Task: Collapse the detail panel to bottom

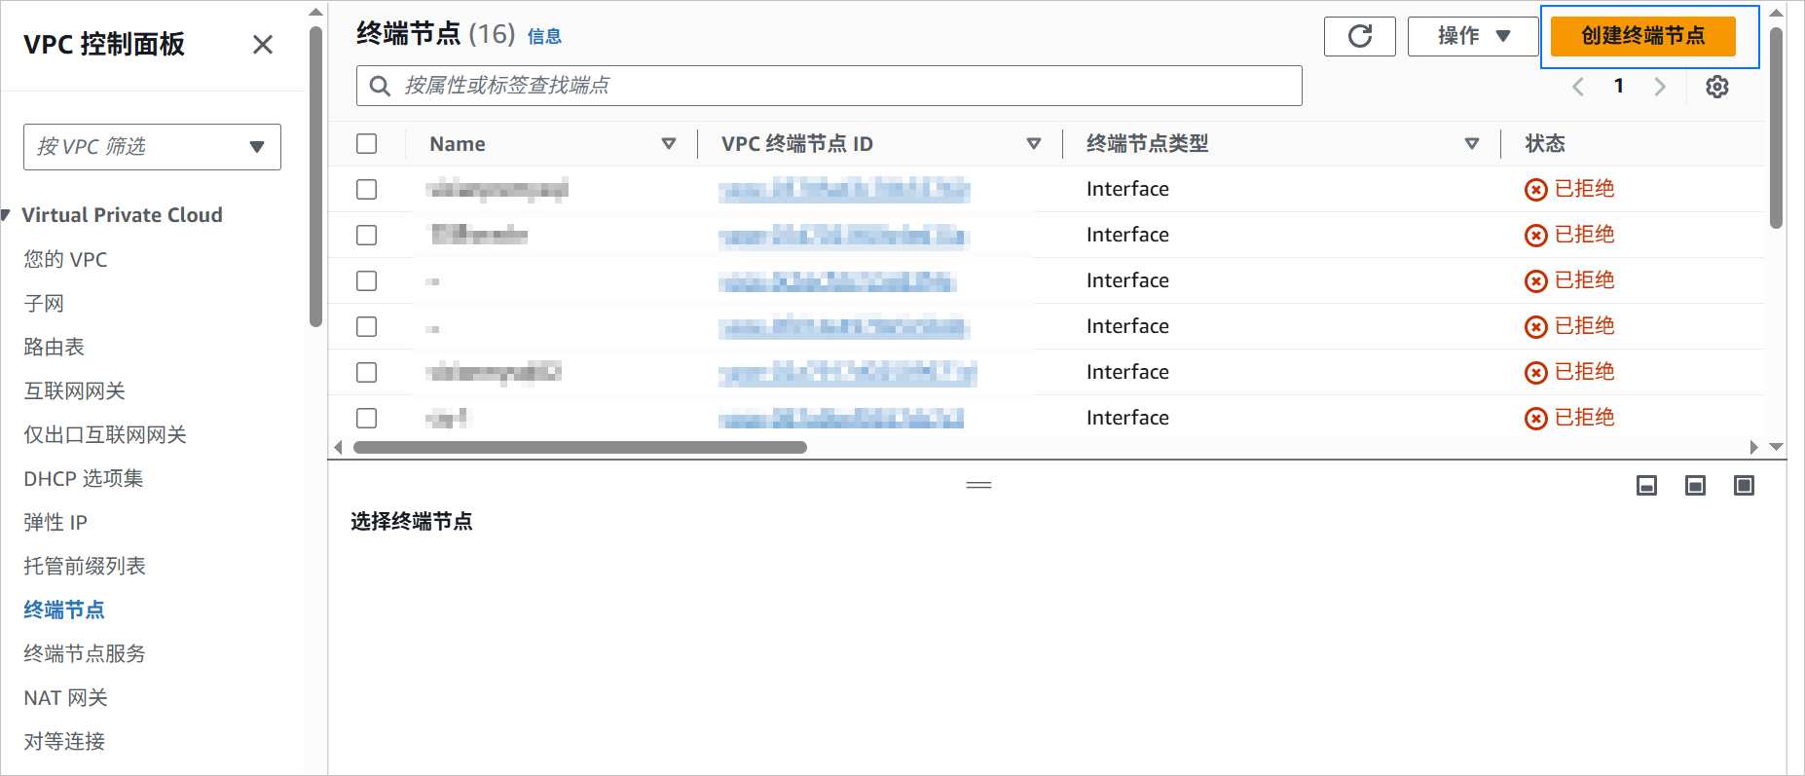Action: click(1646, 486)
